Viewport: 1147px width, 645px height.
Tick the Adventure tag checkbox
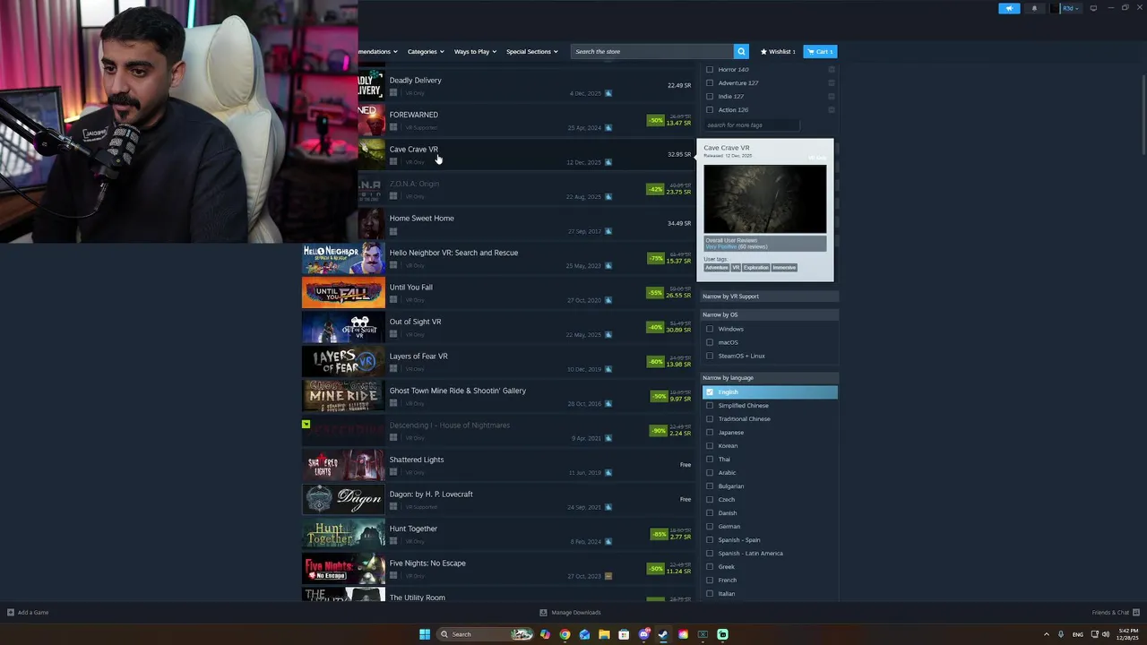tap(710, 82)
